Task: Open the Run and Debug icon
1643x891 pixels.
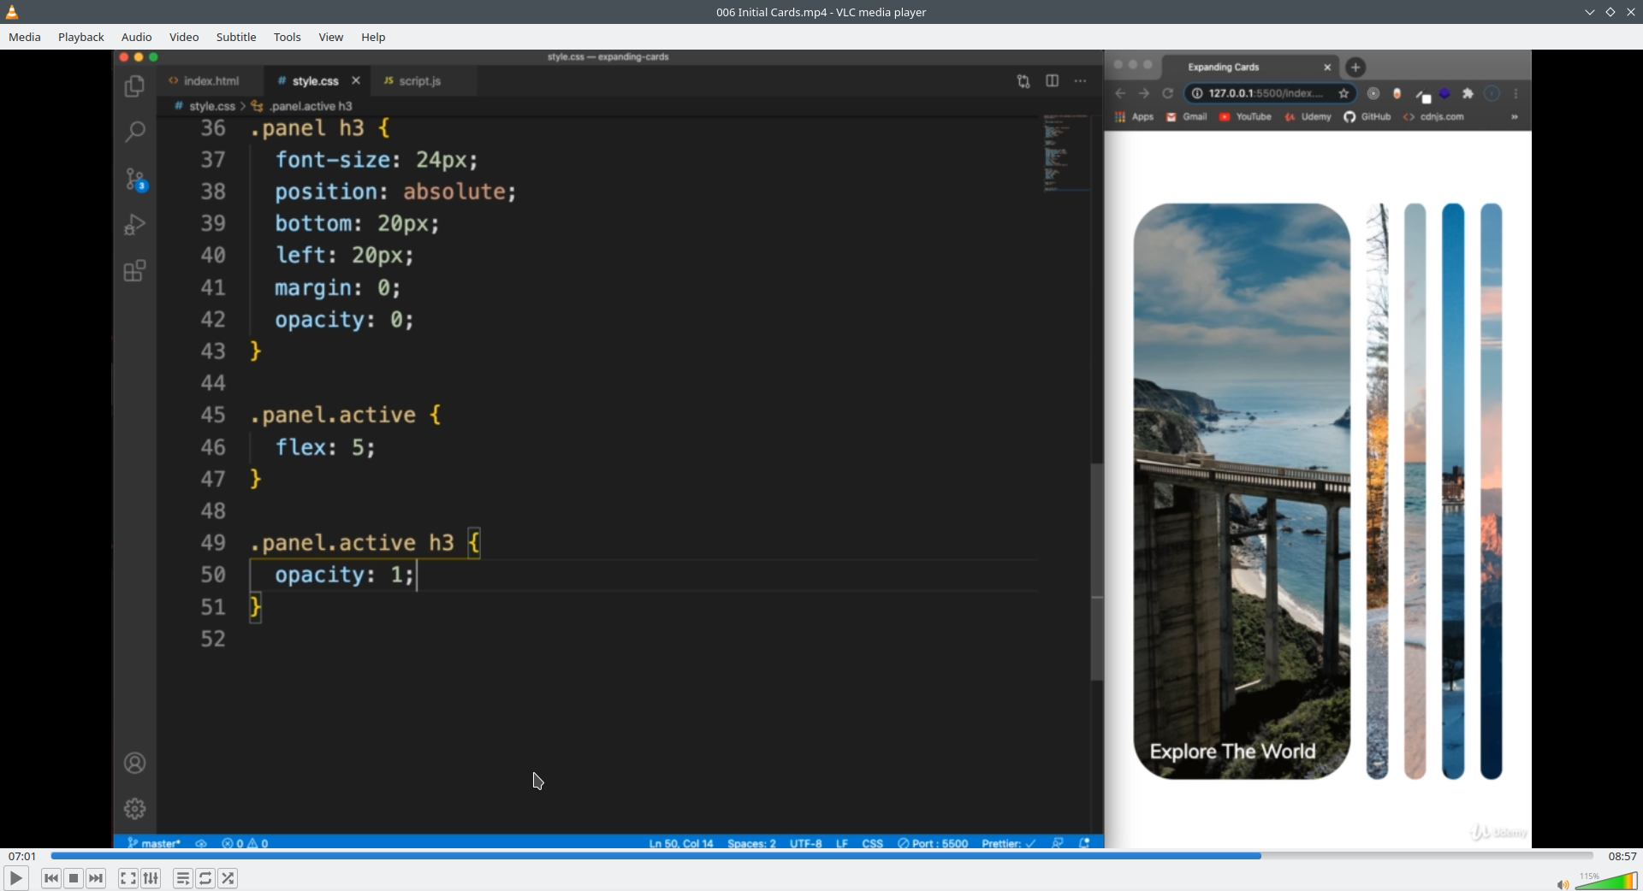Action: (134, 224)
